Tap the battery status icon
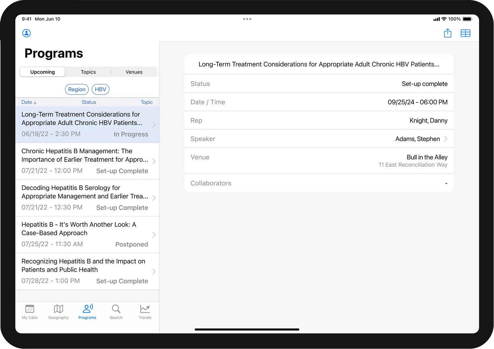Viewport: 494px width, 349px height. (467, 19)
